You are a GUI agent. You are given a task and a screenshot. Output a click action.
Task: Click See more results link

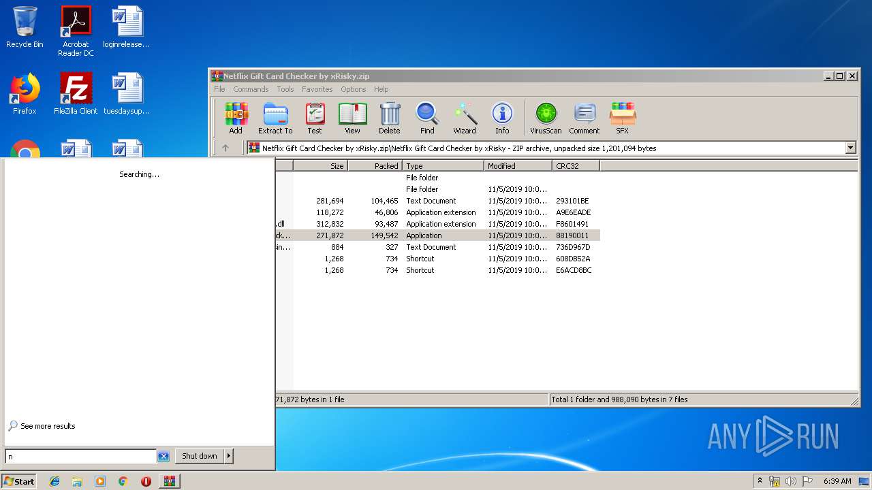pos(48,426)
